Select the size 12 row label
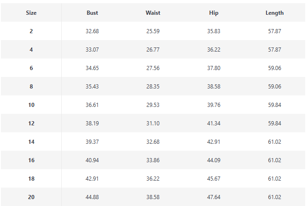The height and width of the screenshot is (206, 308). point(31,124)
